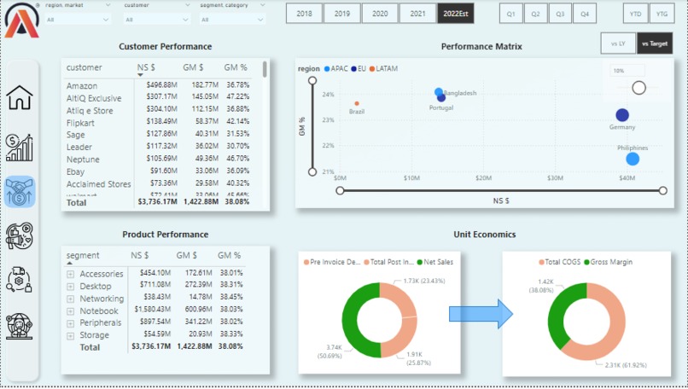Click the NS $ slider left handle
This screenshot has height=389, width=688.
340,191
